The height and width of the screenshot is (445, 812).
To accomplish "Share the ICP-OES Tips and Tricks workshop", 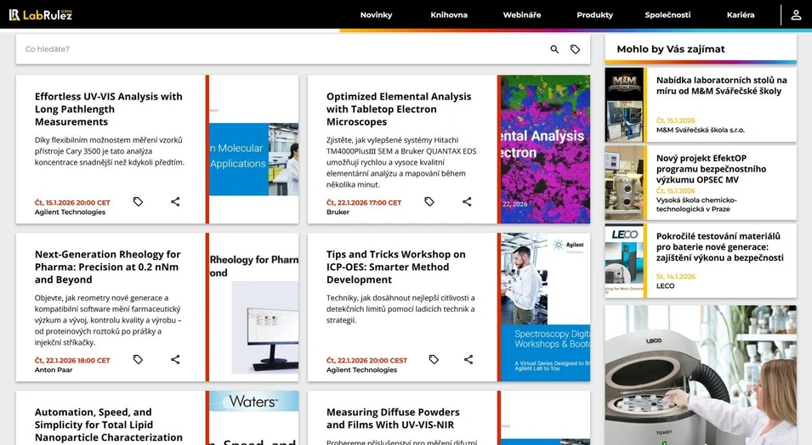I will coord(468,360).
